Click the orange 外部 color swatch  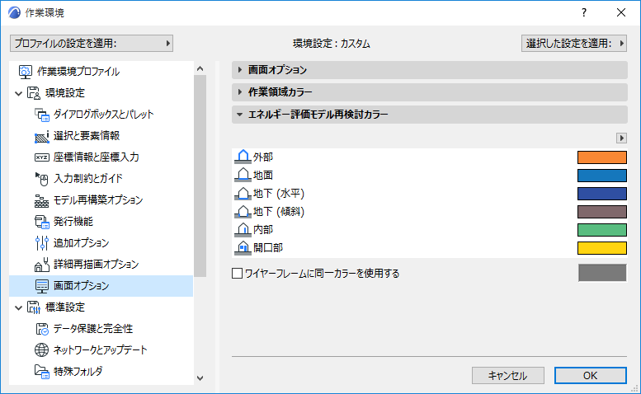coord(602,157)
